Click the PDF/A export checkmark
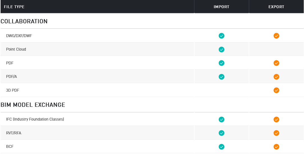The width and height of the screenshot is (304, 154). coord(276,77)
